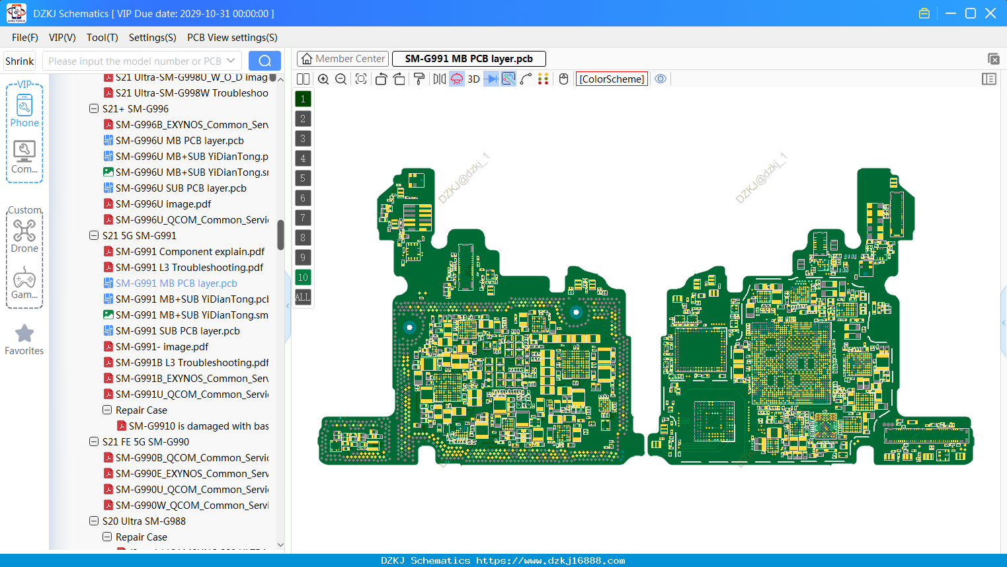The height and width of the screenshot is (567, 1007).
Task: Open the website link in status bar
Action: click(x=550, y=560)
